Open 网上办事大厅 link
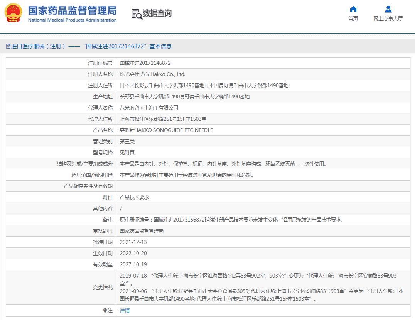Viewport: 415px width, 320px height. 388,19
